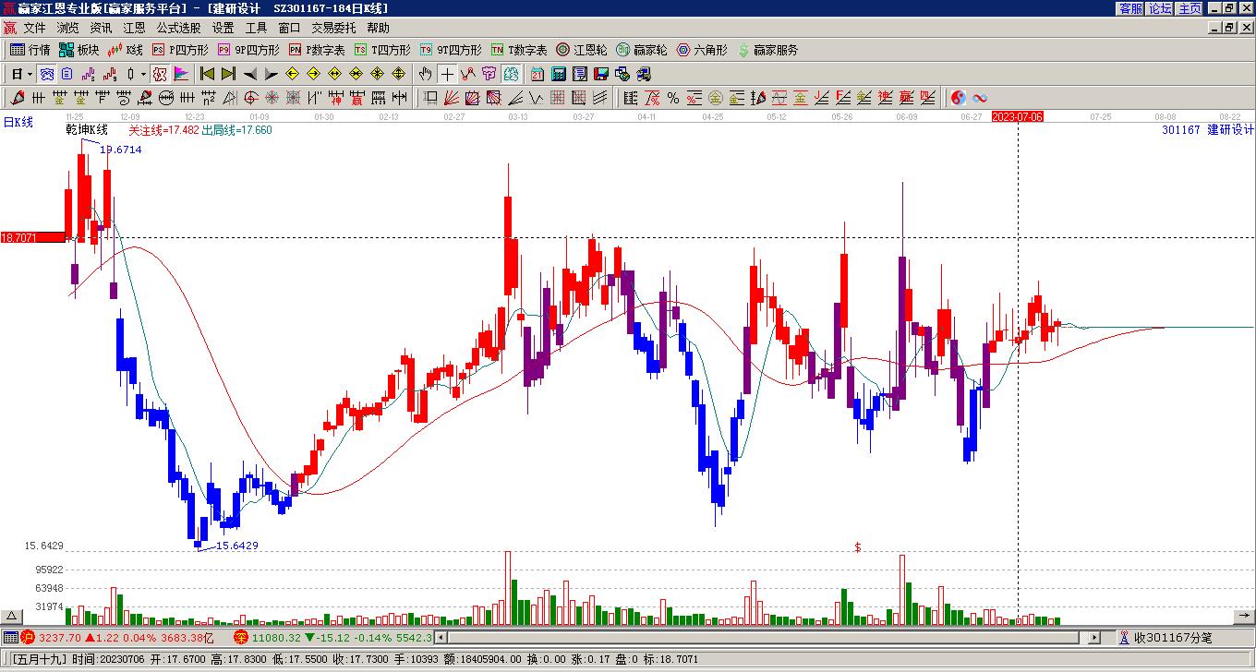This screenshot has height=672, width=1256.
Task: Jump to first bar with skip-back arrow
Action: click(208, 74)
